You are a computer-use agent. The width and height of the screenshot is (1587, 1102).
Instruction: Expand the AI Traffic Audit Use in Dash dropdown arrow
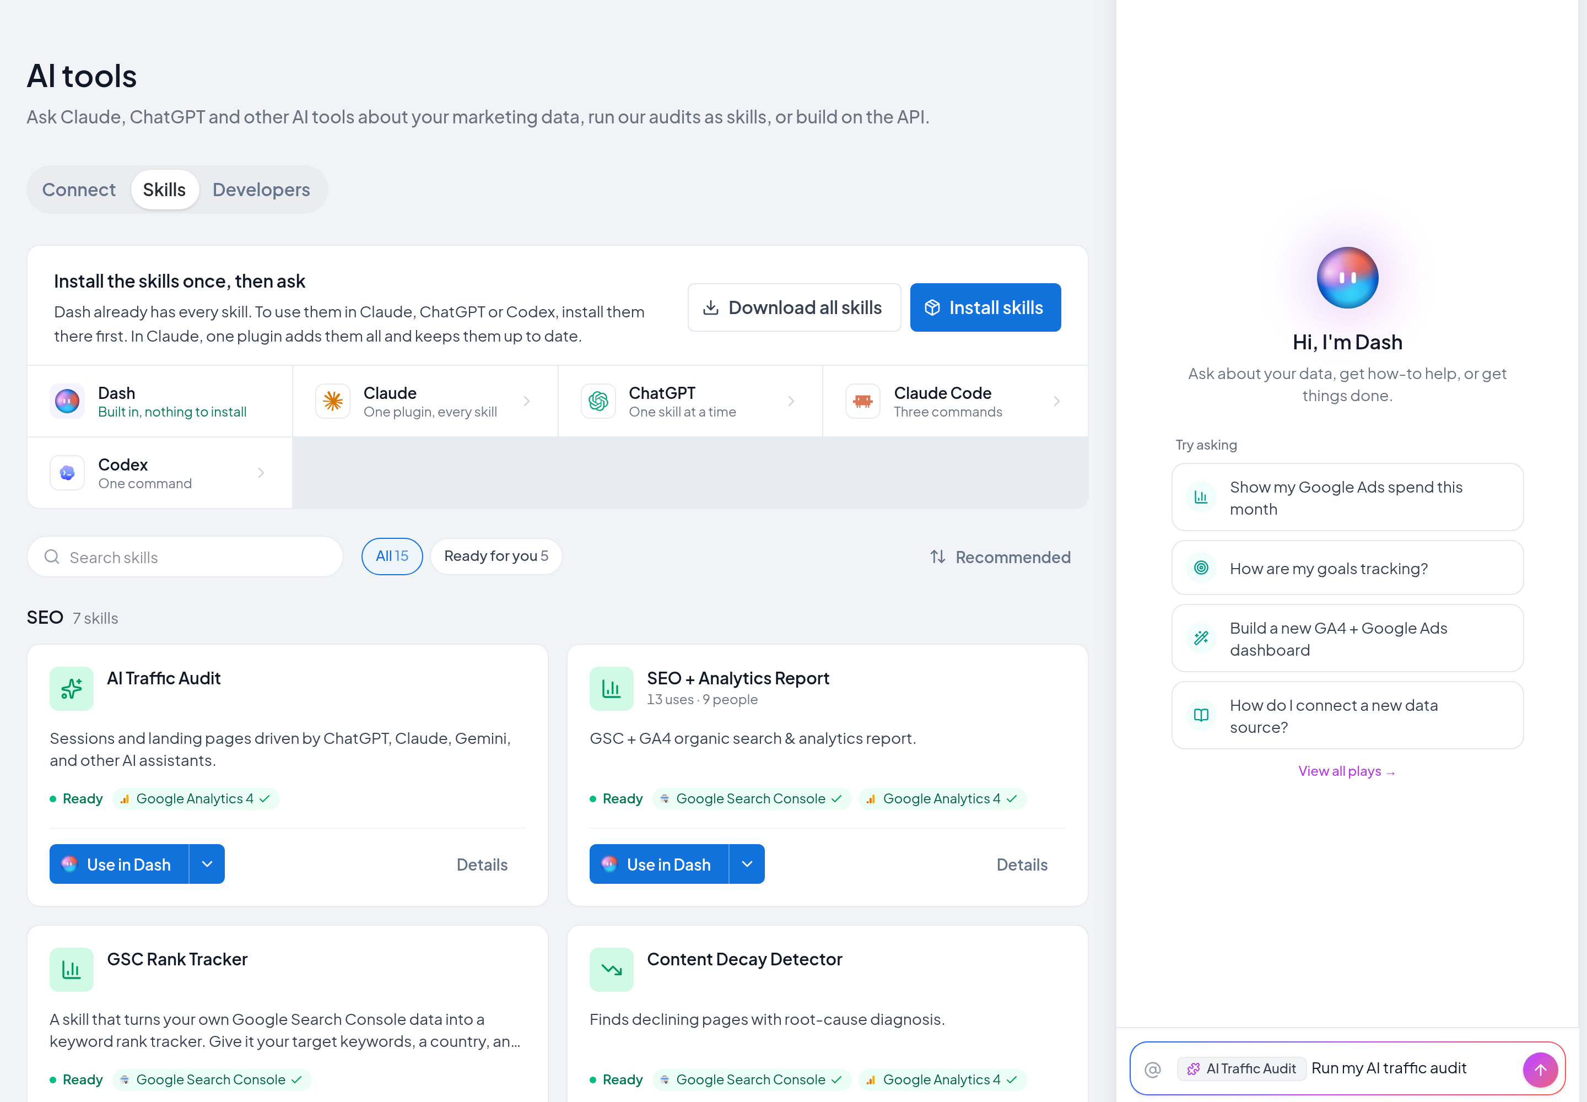pos(207,864)
